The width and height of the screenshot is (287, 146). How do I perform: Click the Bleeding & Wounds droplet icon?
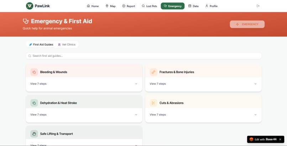(x=34, y=72)
